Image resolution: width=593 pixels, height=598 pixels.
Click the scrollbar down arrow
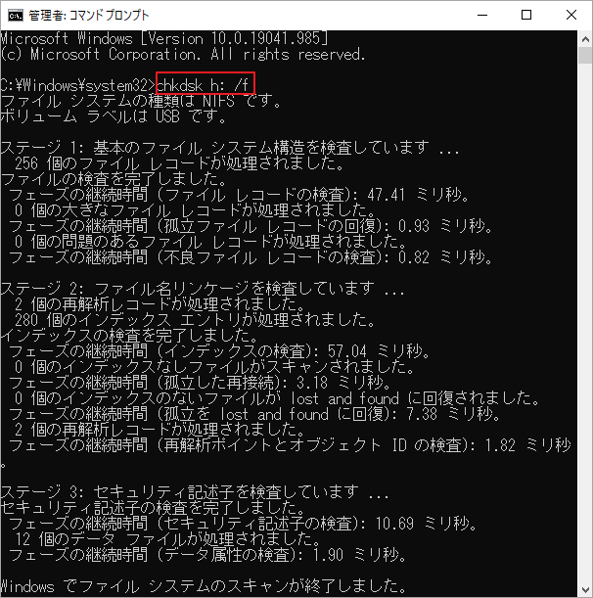[585, 589]
